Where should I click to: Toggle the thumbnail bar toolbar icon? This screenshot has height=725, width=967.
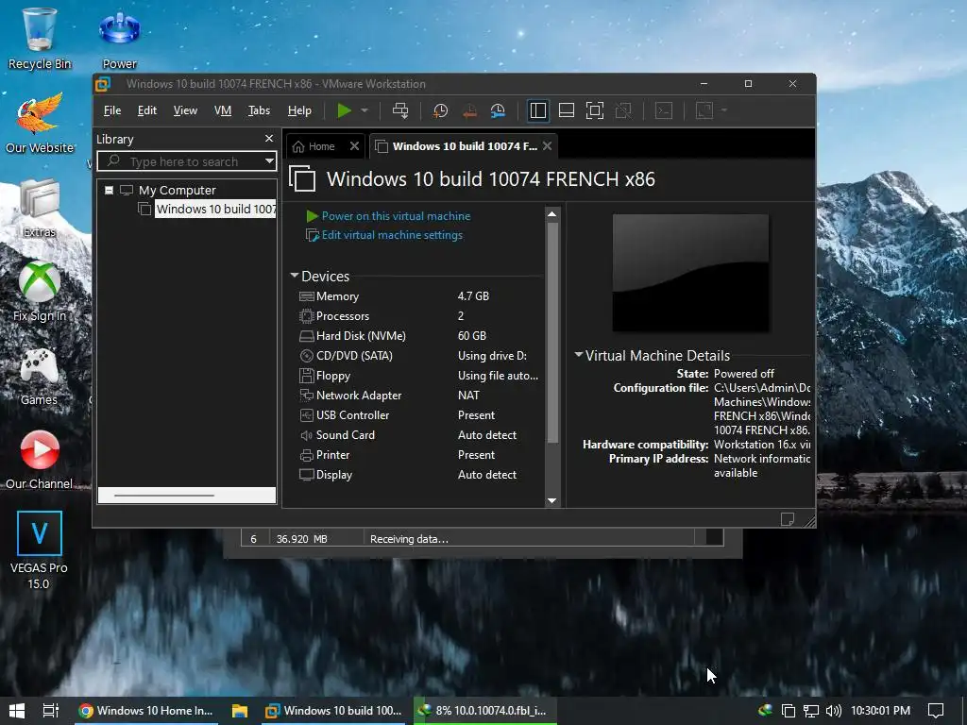click(x=567, y=110)
